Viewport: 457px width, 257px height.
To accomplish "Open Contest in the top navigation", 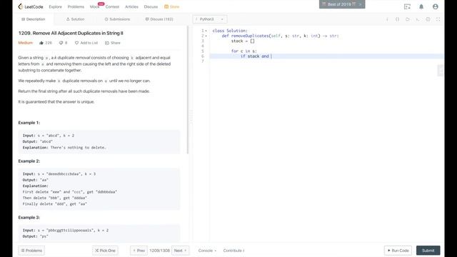I will (112, 6).
